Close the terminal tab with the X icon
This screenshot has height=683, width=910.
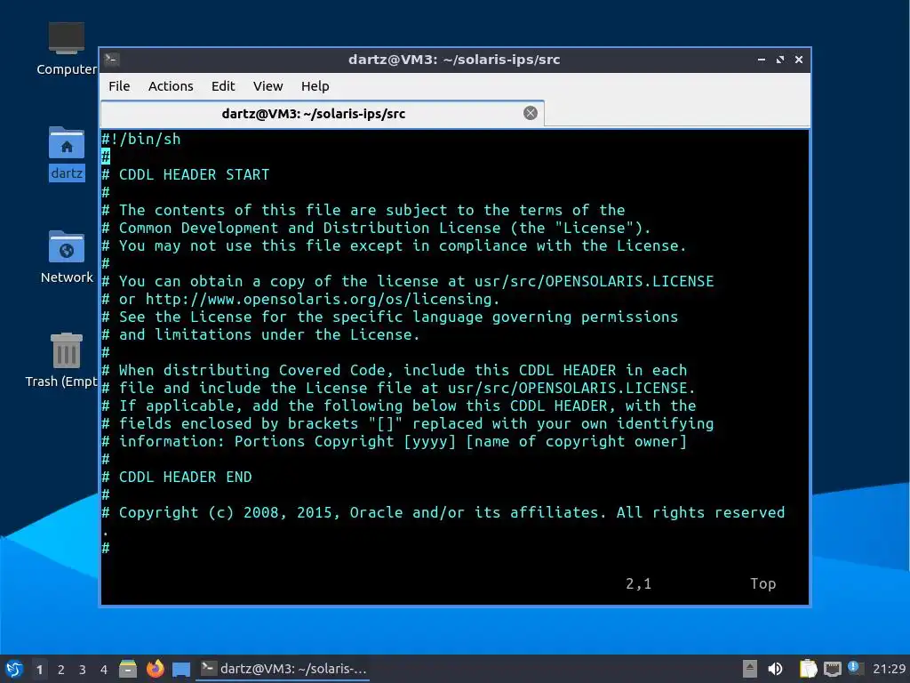coord(530,113)
